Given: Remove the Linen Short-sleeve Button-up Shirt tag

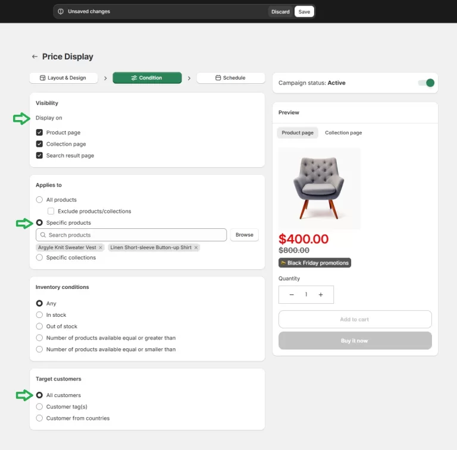Looking at the screenshot, I should tap(196, 247).
